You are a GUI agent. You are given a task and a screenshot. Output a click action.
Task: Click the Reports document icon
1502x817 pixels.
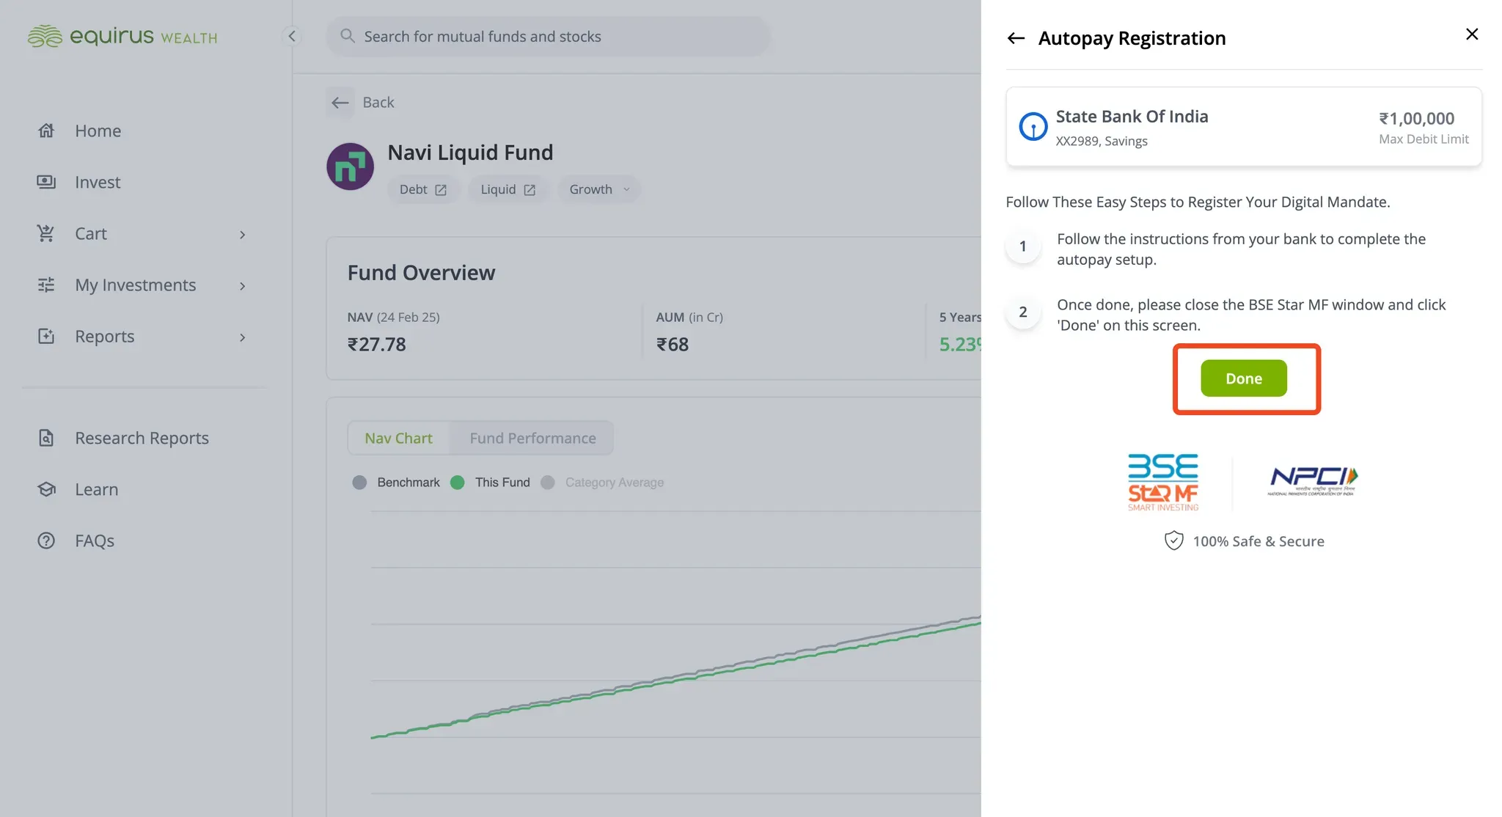46,336
